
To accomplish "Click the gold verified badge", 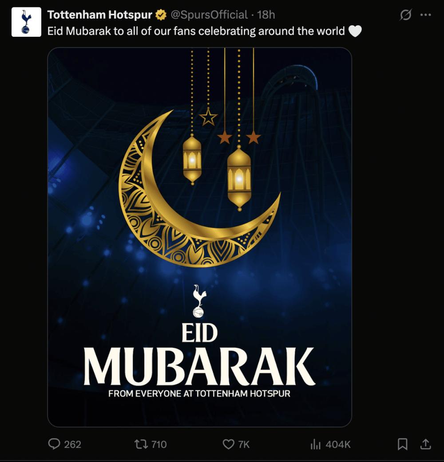I will pyautogui.click(x=161, y=15).
